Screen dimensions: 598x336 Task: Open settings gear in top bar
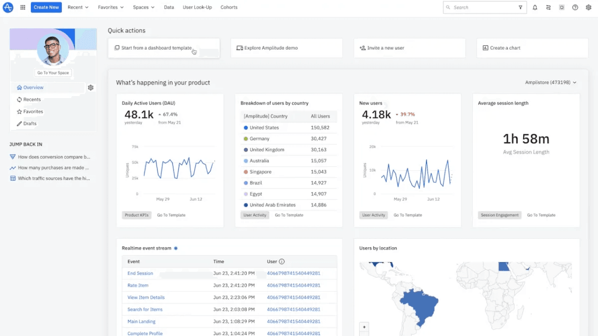pyautogui.click(x=589, y=7)
